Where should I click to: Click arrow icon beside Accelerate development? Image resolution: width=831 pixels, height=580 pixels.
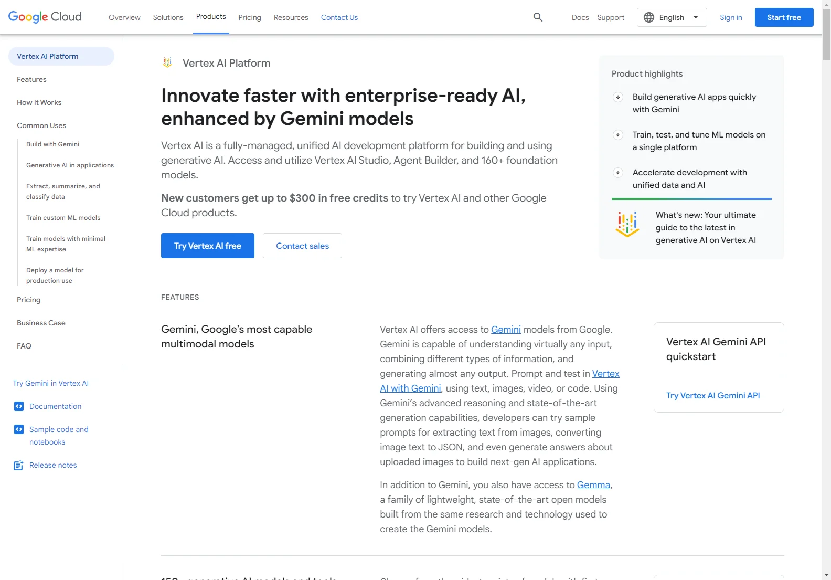[x=618, y=172]
